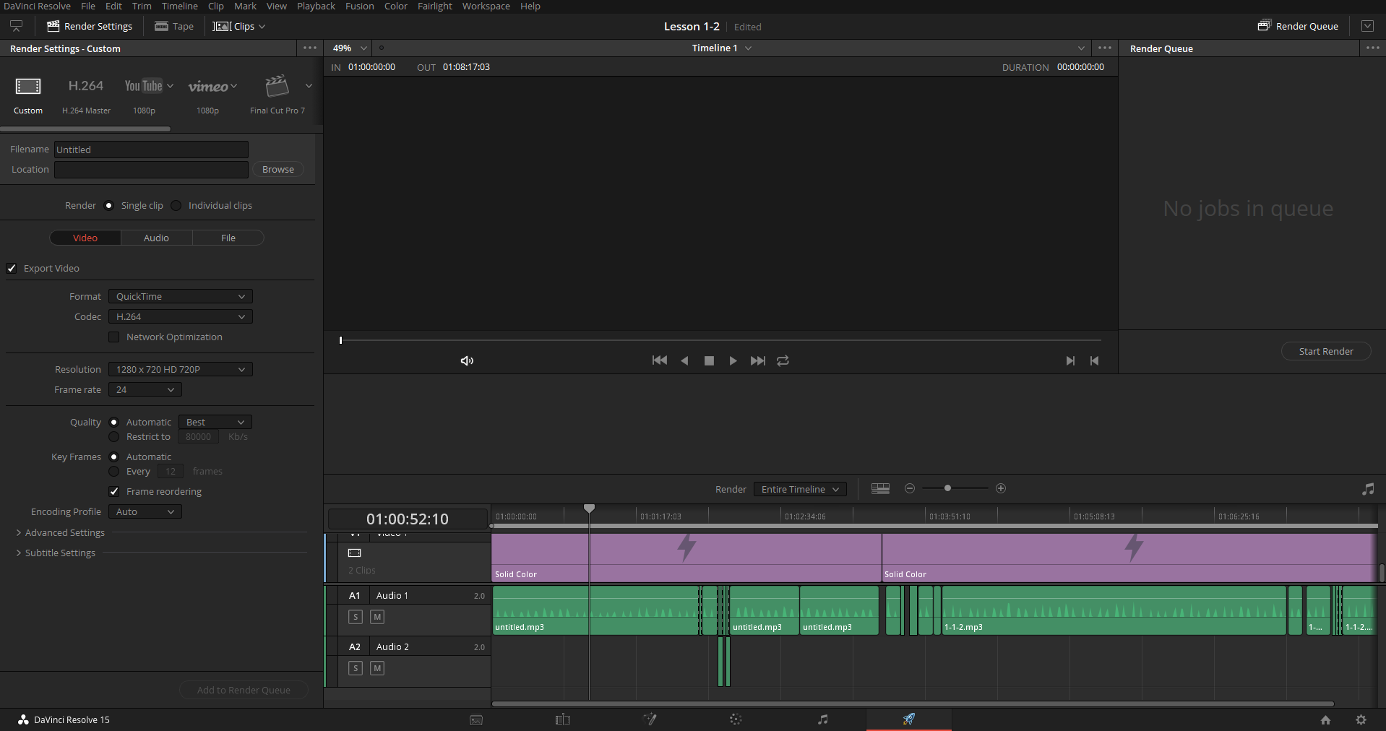This screenshot has width=1386, height=731.
Task: Select Restrict to quality option
Action: pos(113,437)
